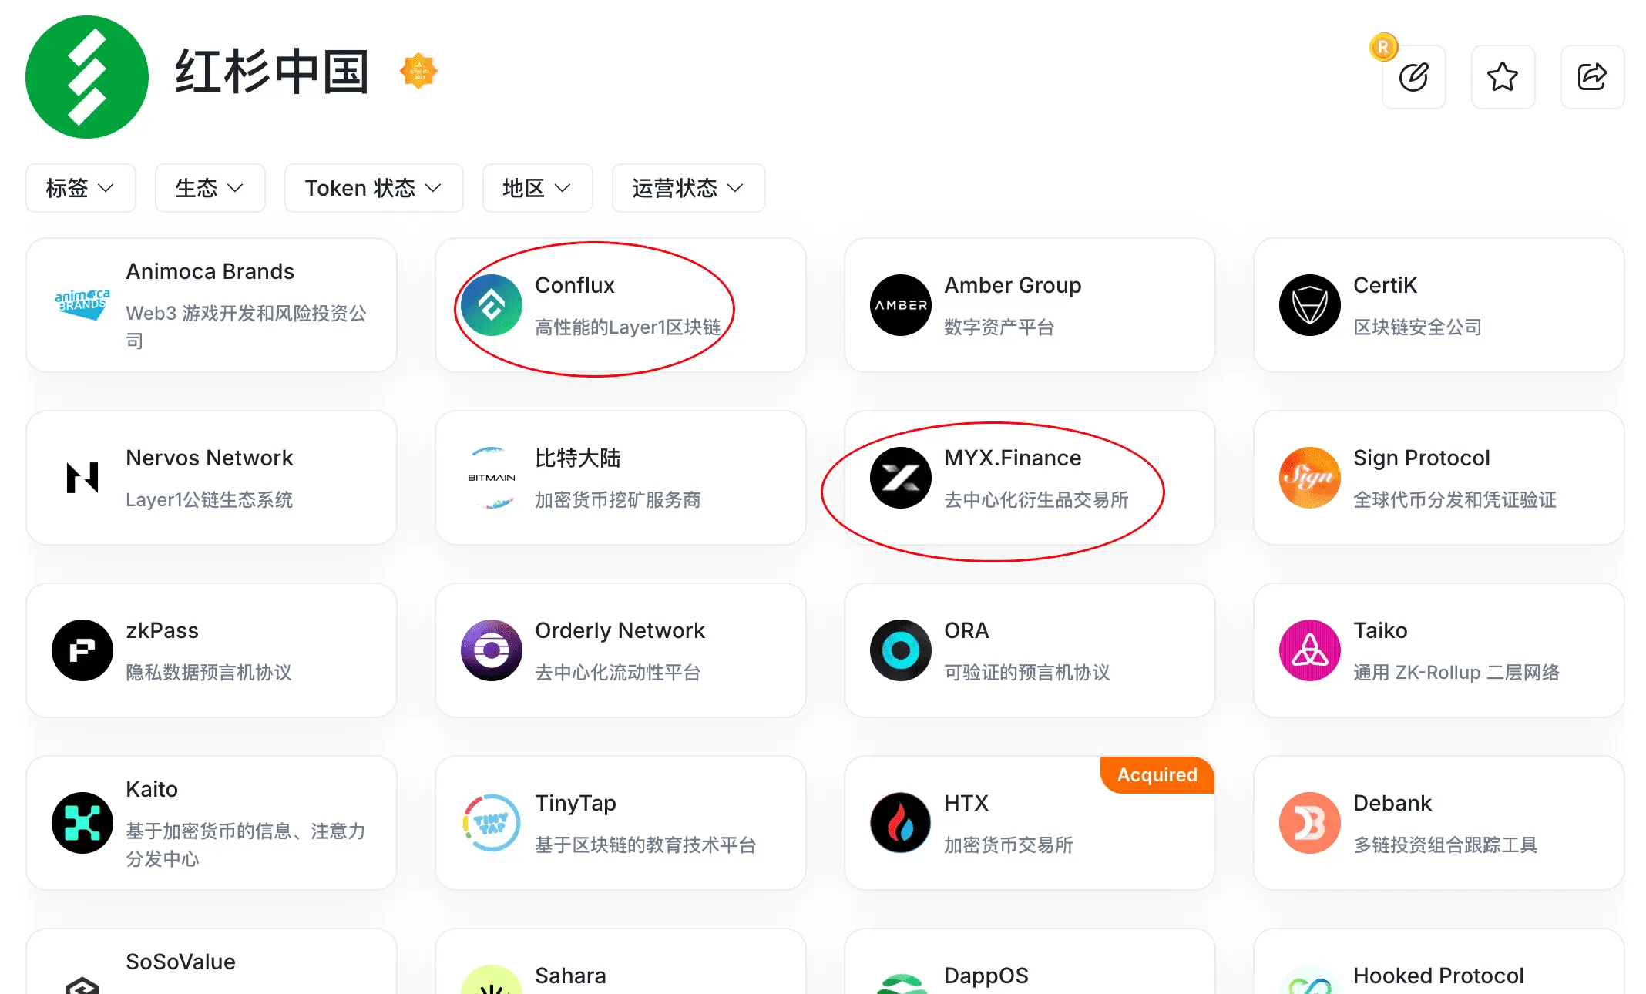Favorite with the star icon button
This screenshot has width=1646, height=994.
[x=1503, y=77]
